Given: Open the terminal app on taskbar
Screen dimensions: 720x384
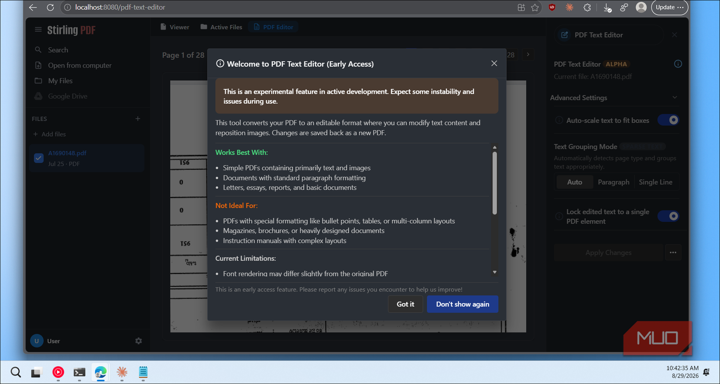Looking at the screenshot, I should [79, 372].
